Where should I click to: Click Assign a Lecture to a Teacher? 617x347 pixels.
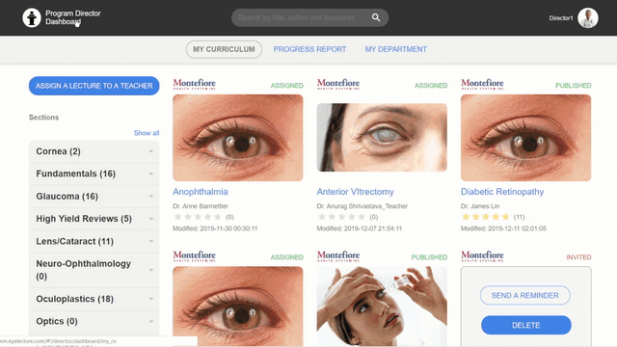point(94,86)
